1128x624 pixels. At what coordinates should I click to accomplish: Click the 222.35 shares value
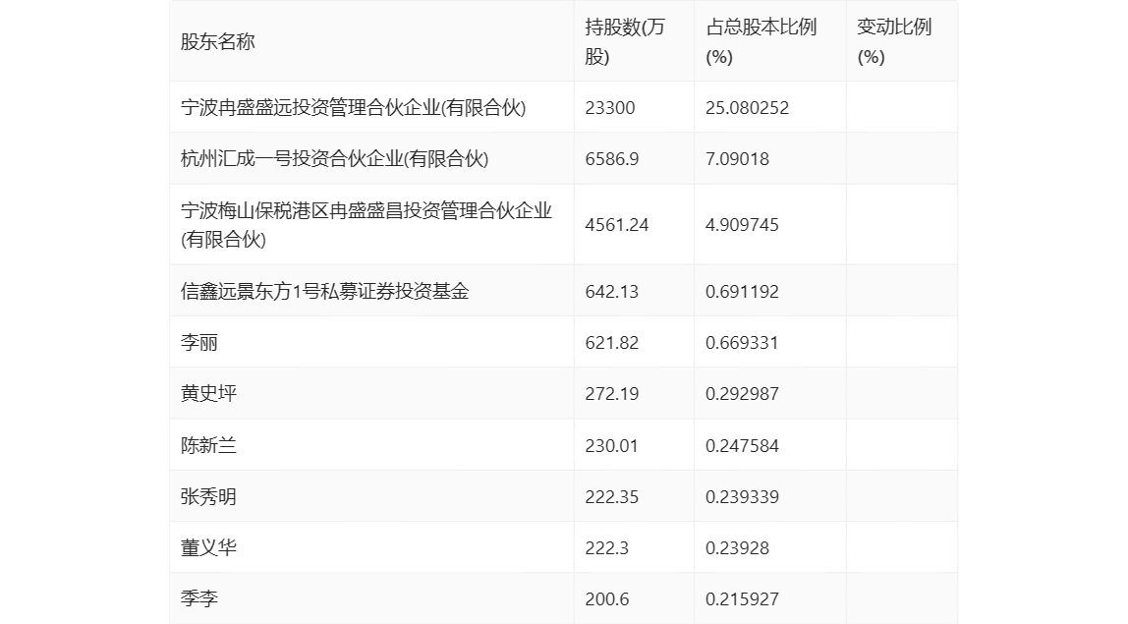(611, 496)
